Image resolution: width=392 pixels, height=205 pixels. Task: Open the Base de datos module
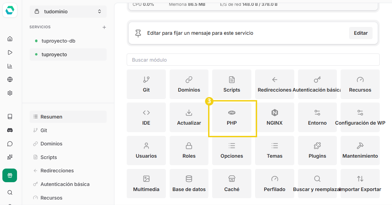point(189,183)
